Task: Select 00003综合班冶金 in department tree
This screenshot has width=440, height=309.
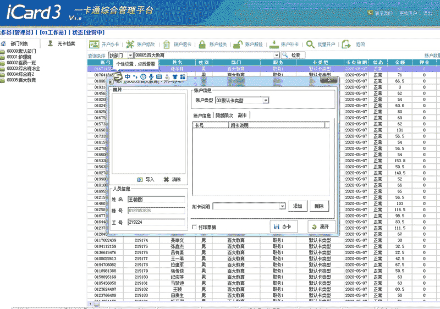Action: 24,68
